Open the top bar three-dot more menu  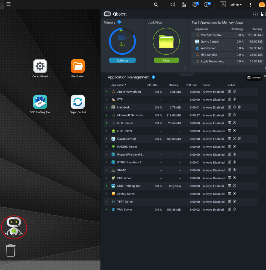tap(250, 5)
